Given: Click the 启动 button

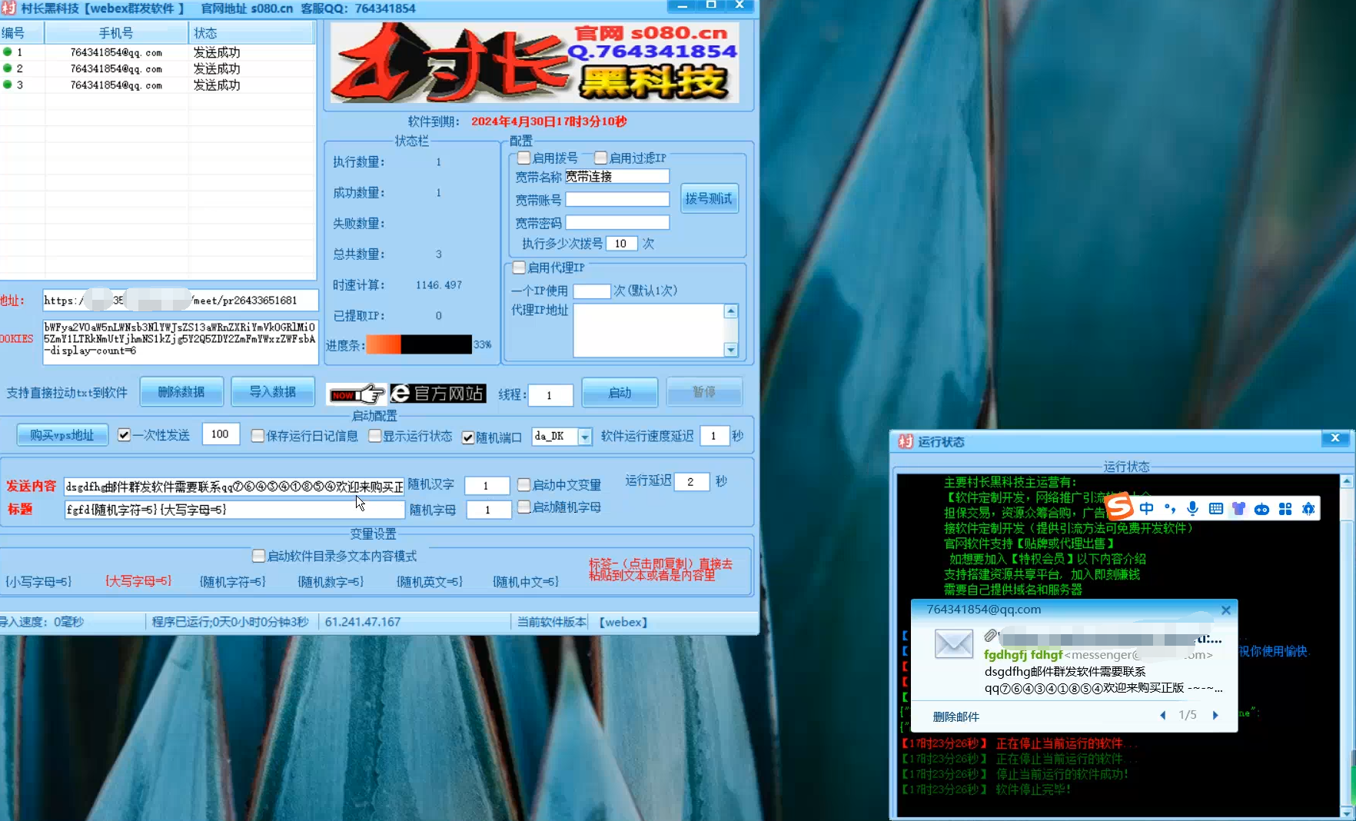Looking at the screenshot, I should 620,393.
